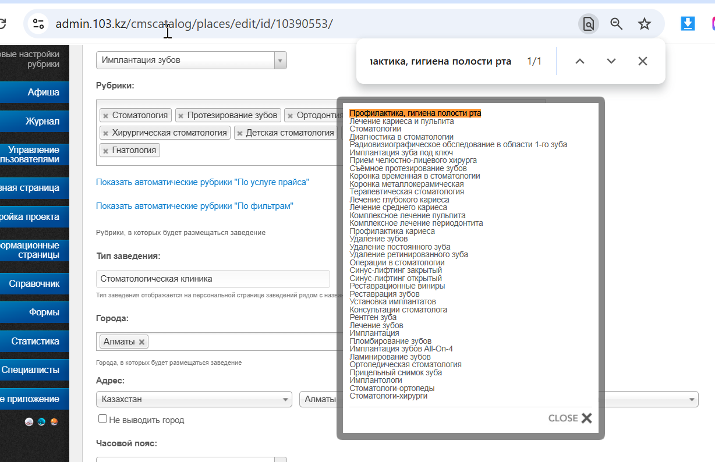Open the Журнал sidebar menu
Screen dimensions: 715x462
(x=34, y=122)
